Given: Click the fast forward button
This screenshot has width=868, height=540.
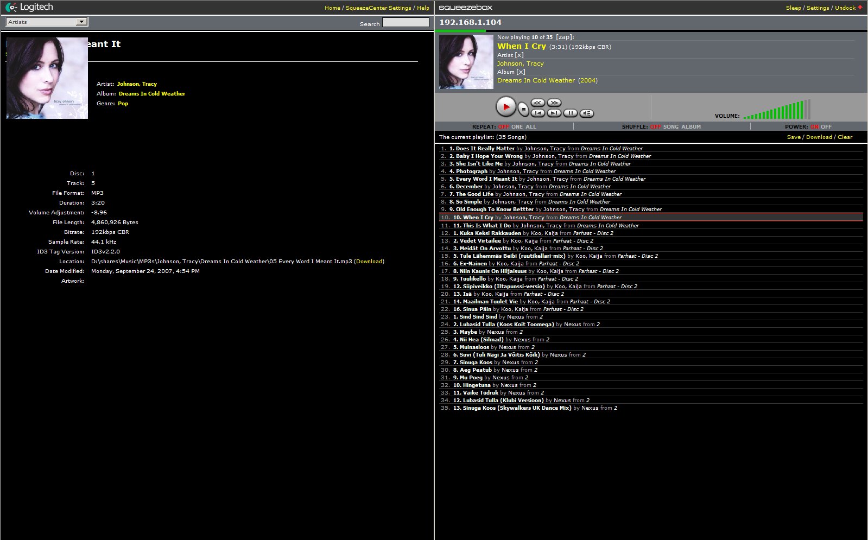Looking at the screenshot, I should (554, 103).
